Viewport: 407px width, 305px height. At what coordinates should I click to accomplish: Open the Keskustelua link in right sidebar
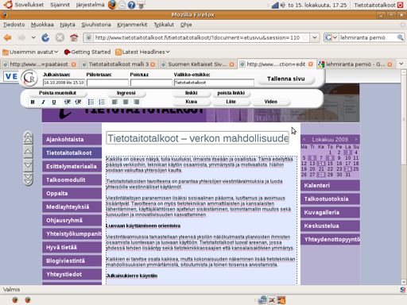click(330, 226)
